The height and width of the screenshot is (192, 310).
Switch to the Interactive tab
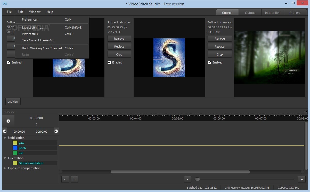click(x=273, y=13)
